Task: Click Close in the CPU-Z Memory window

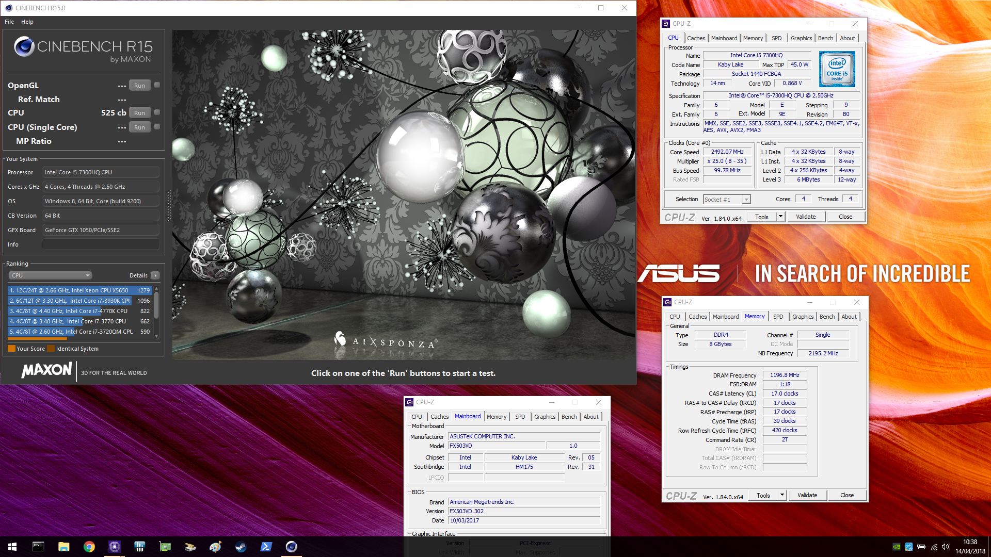Action: pyautogui.click(x=847, y=496)
